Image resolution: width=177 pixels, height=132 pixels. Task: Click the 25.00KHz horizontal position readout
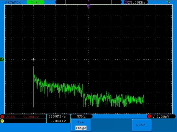tap(137, 2)
